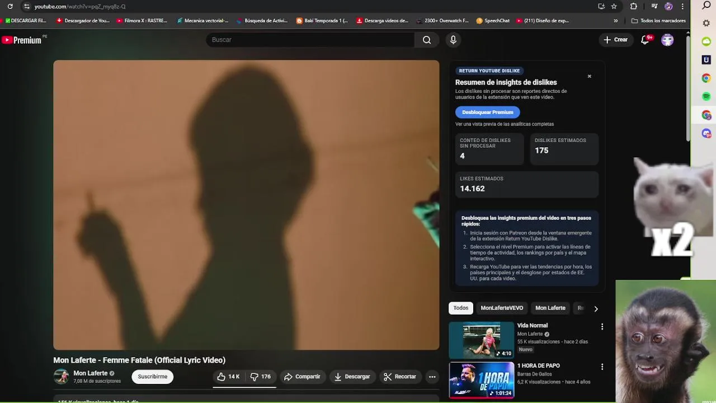Screen dimensions: 716x403
Task: Click the Desbloquear Premium button
Action: click(488, 112)
